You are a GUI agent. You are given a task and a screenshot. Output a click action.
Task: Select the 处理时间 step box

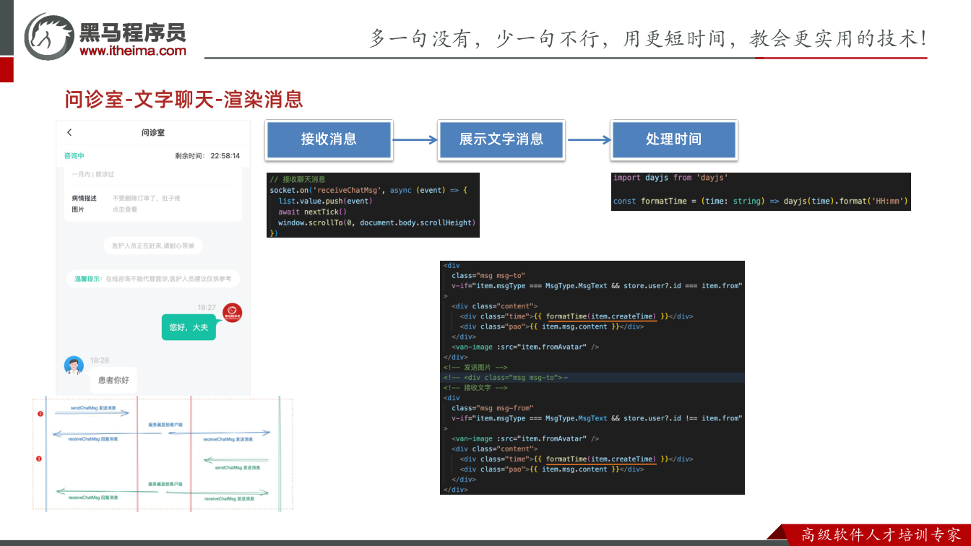click(673, 139)
